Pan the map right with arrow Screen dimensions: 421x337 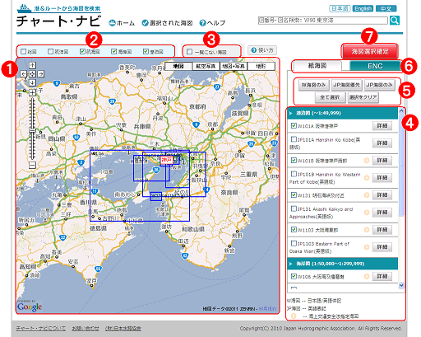point(41,74)
